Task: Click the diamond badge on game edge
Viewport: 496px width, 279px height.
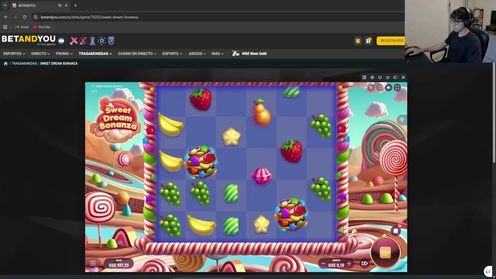Action: point(402,120)
